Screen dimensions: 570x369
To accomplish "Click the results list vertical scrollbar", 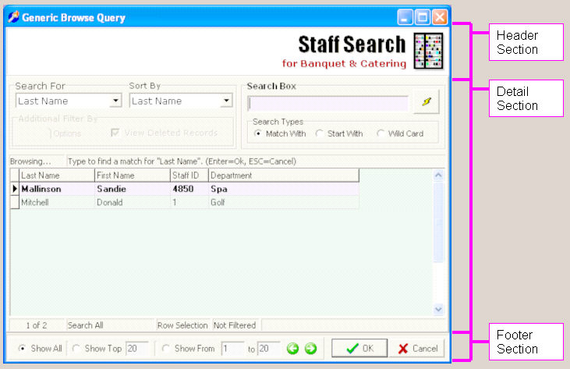I will click(x=437, y=242).
